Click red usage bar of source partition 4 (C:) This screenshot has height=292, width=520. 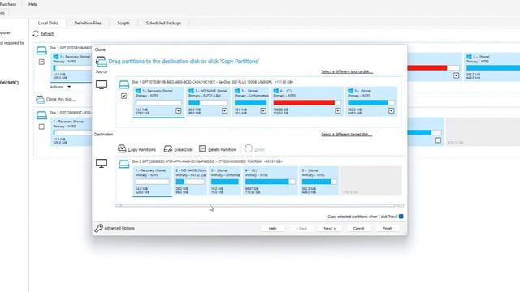click(x=307, y=103)
